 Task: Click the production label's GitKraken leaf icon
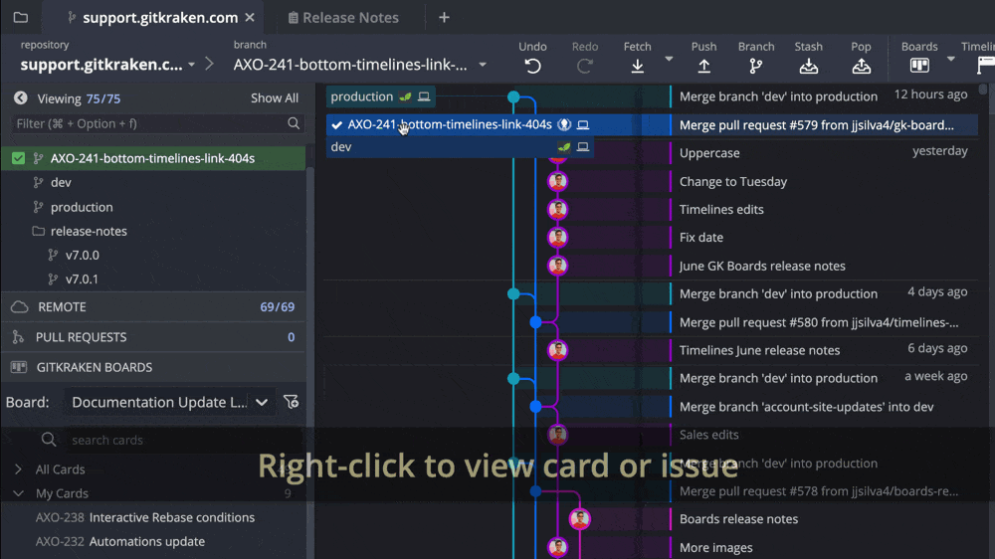tap(405, 97)
